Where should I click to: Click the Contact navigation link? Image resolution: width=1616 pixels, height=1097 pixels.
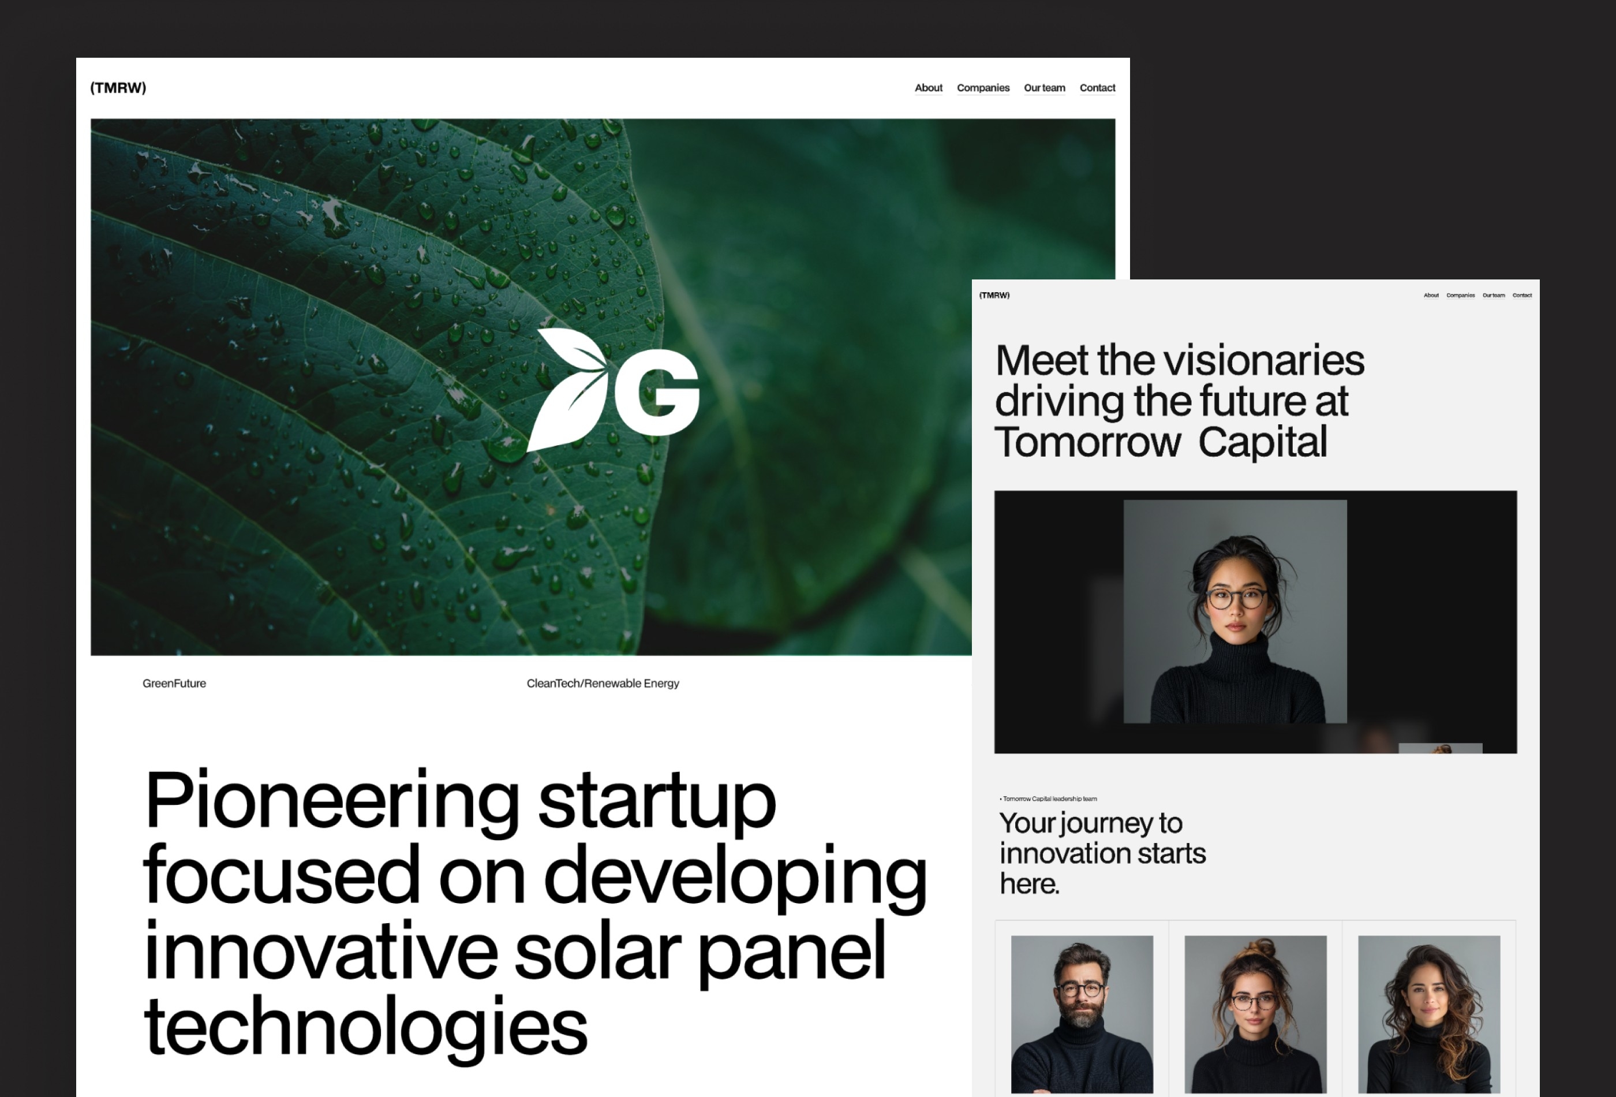point(1095,87)
